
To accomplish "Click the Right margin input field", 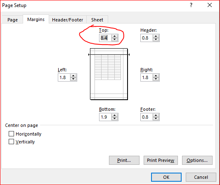I will click(147, 77).
